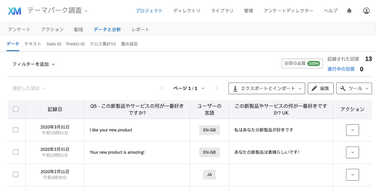
Task: Toggle the select-all header checkbox
Action: pos(16,109)
